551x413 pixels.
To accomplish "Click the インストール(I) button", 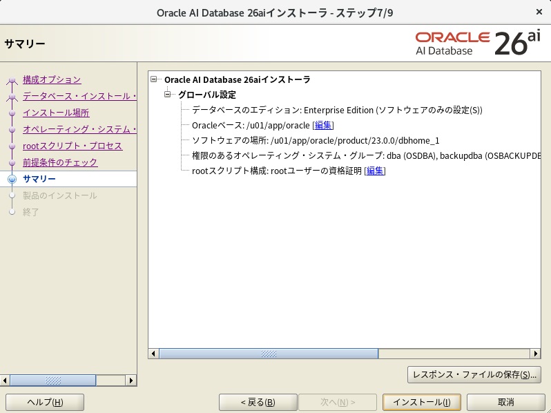I will point(422,402).
